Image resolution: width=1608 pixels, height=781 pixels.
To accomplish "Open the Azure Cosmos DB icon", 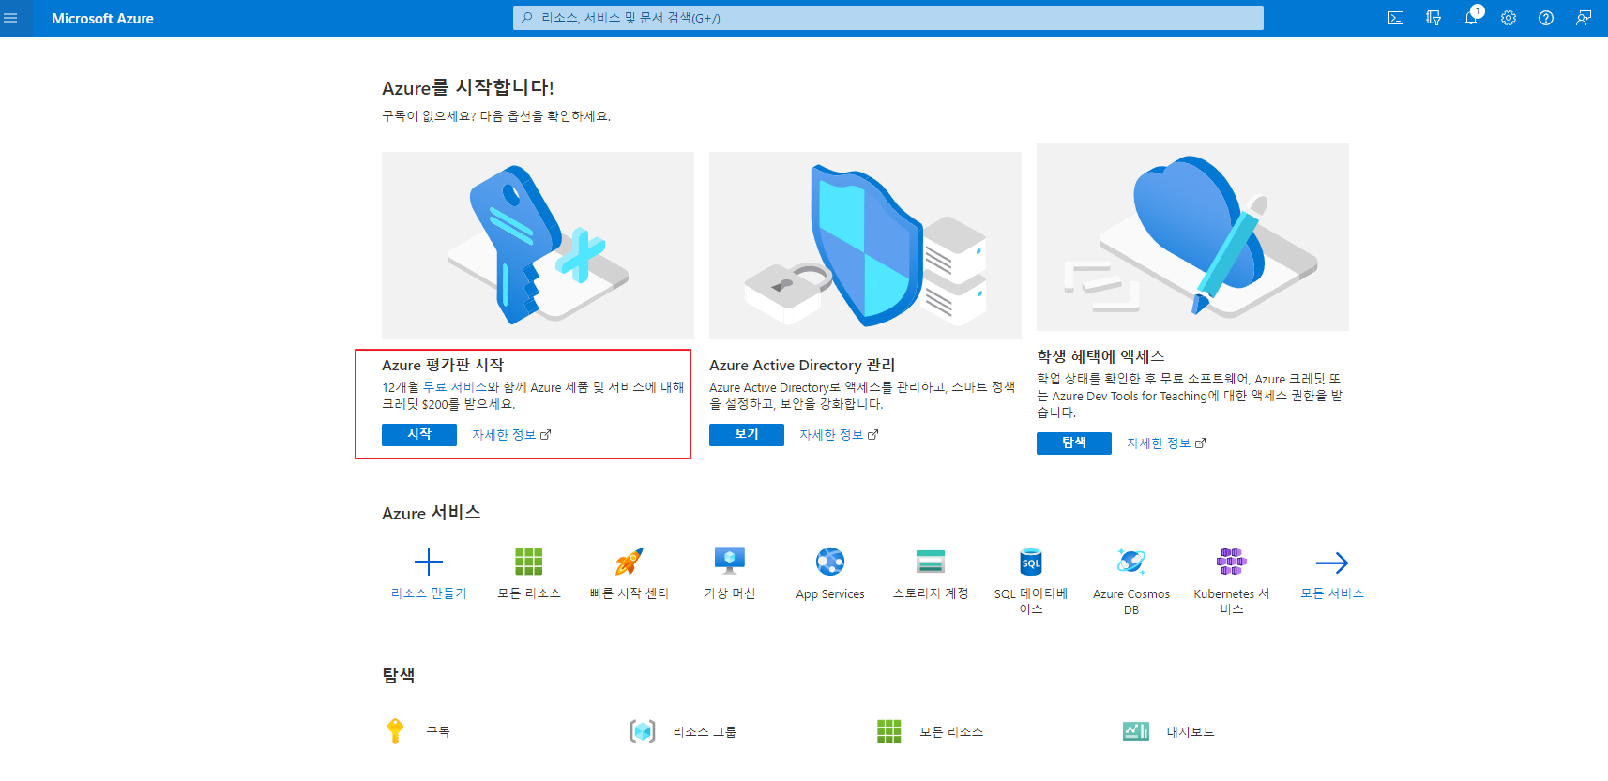I will [x=1131, y=562].
